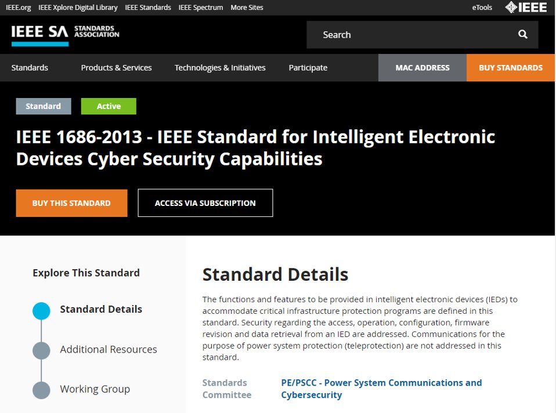Click the Standard Details main heading

coord(276,274)
